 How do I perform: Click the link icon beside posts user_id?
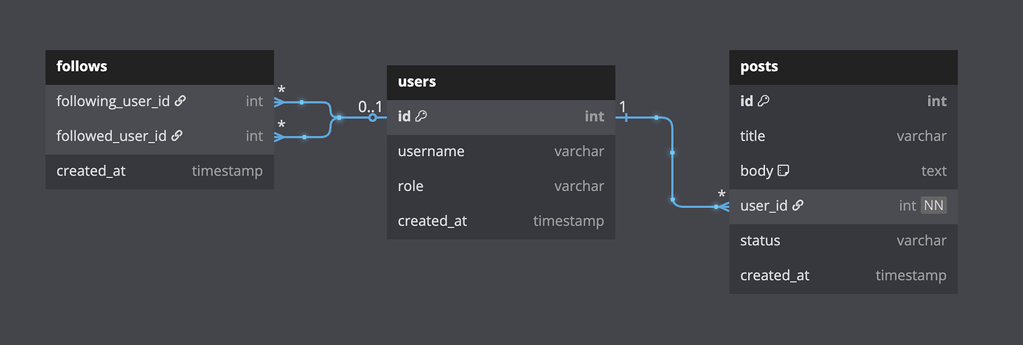(798, 206)
